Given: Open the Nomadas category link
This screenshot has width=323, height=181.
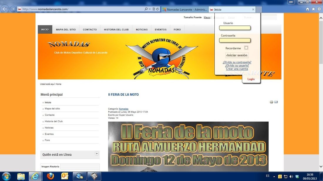Looking at the screenshot, I should coord(124,109).
